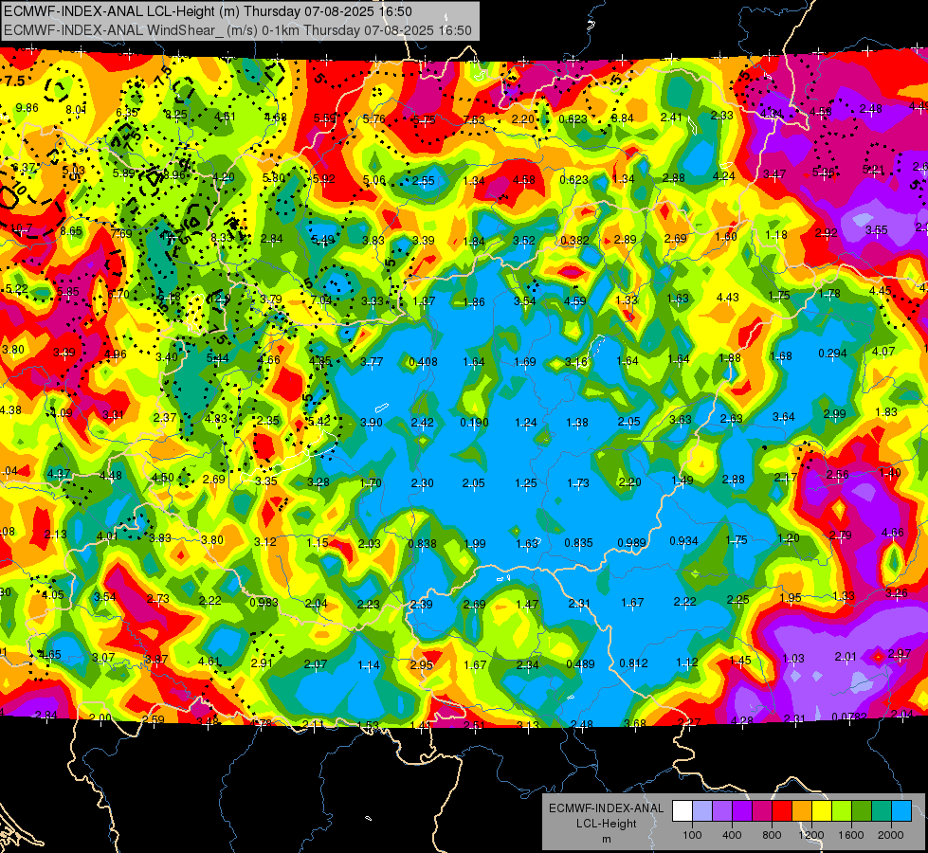Click the wind shear value 0.812

pyautogui.click(x=634, y=663)
